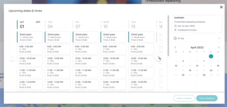Pick 11:00 - 11:30 AM slot on MON 10

(x=113, y=73)
